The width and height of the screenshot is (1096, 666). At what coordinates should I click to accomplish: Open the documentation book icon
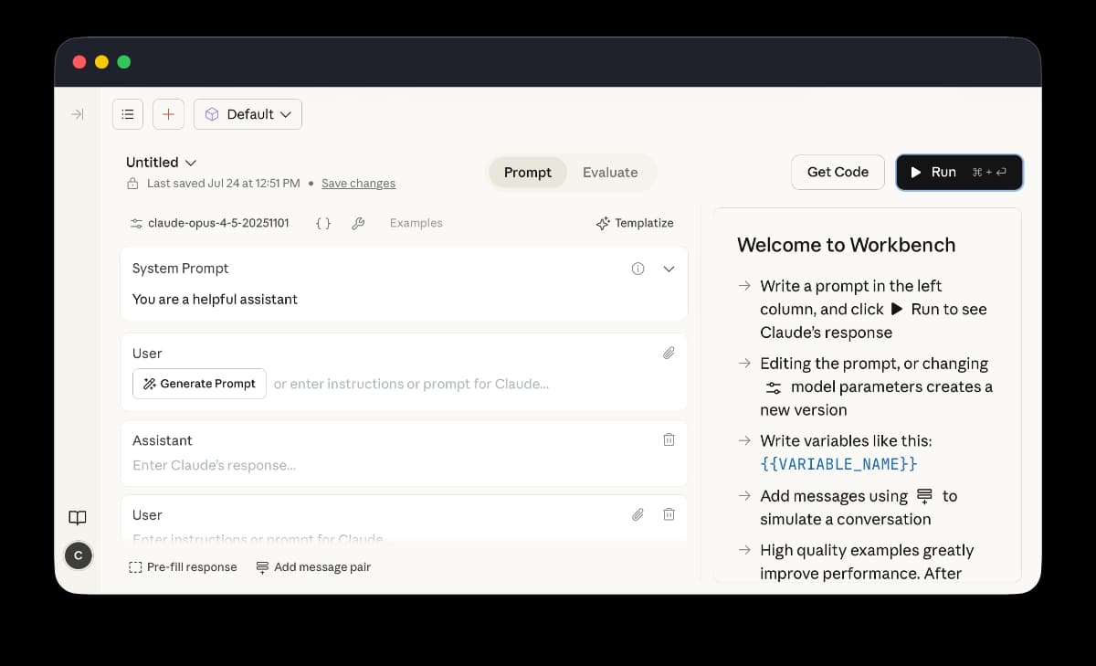[x=78, y=518]
